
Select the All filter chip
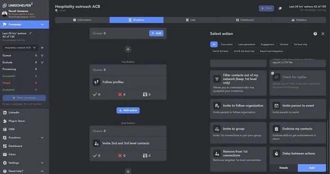[x=214, y=44]
